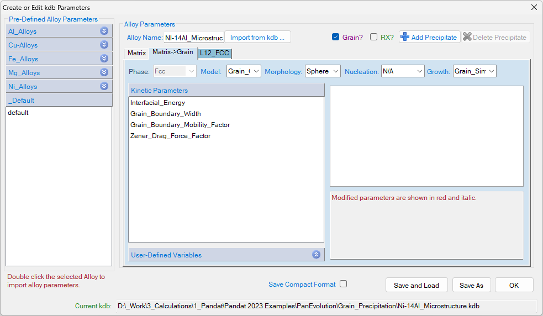
Task: Collapse the User-Defined Variables chevron icon
Action: click(x=316, y=255)
